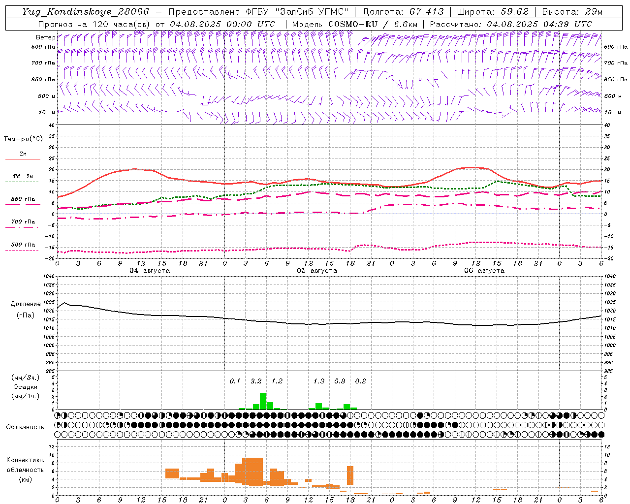Click the Ветер panel label
This screenshot has width=630, height=504.
(45, 37)
